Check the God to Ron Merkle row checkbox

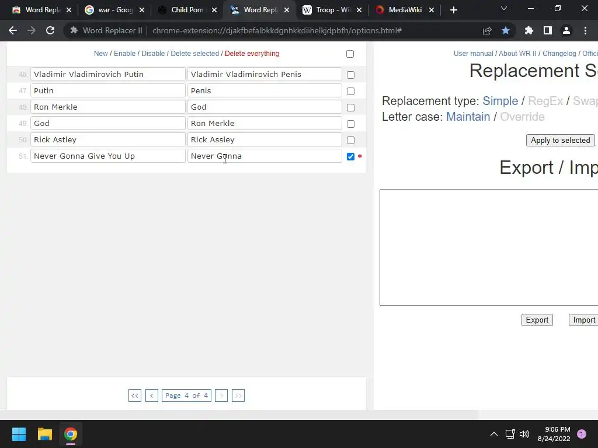[x=350, y=124]
